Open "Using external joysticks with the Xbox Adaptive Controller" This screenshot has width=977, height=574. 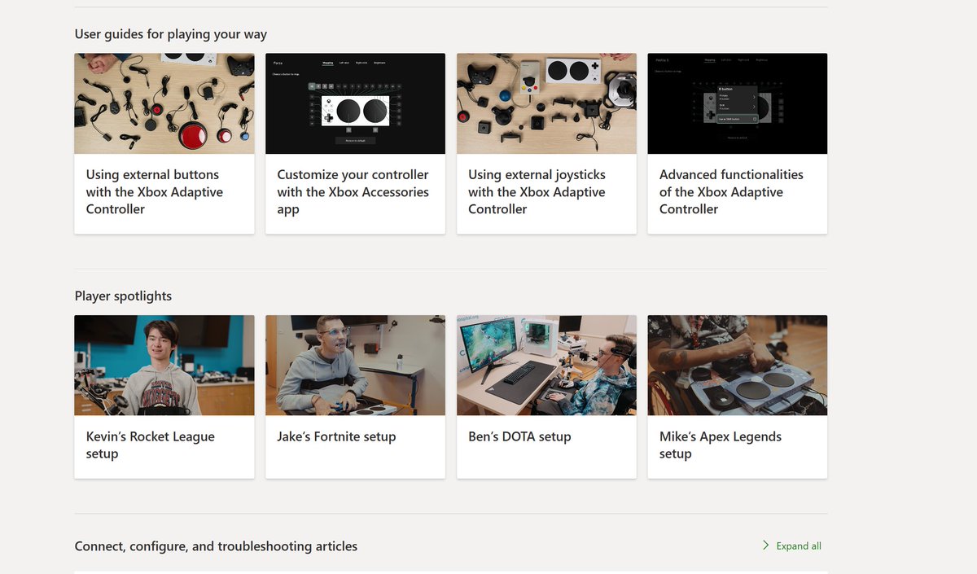537,192
